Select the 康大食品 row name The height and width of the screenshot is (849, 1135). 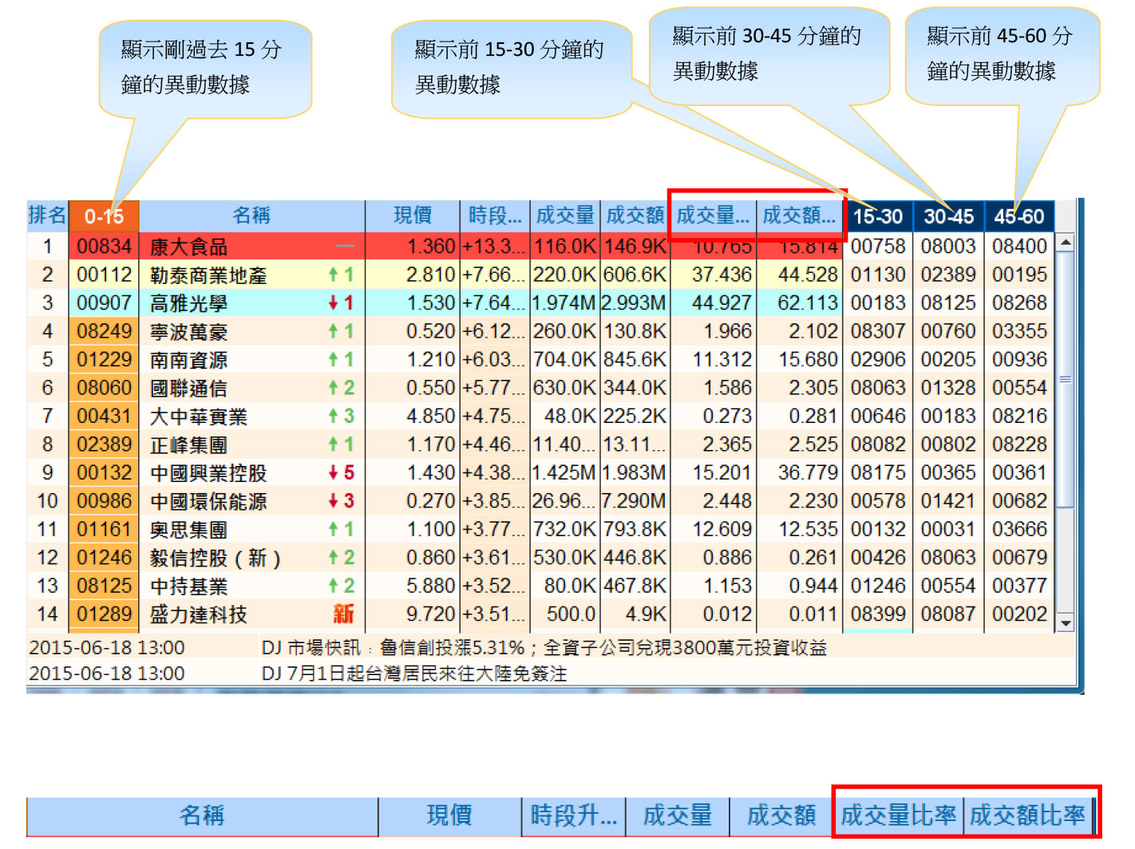pos(189,247)
